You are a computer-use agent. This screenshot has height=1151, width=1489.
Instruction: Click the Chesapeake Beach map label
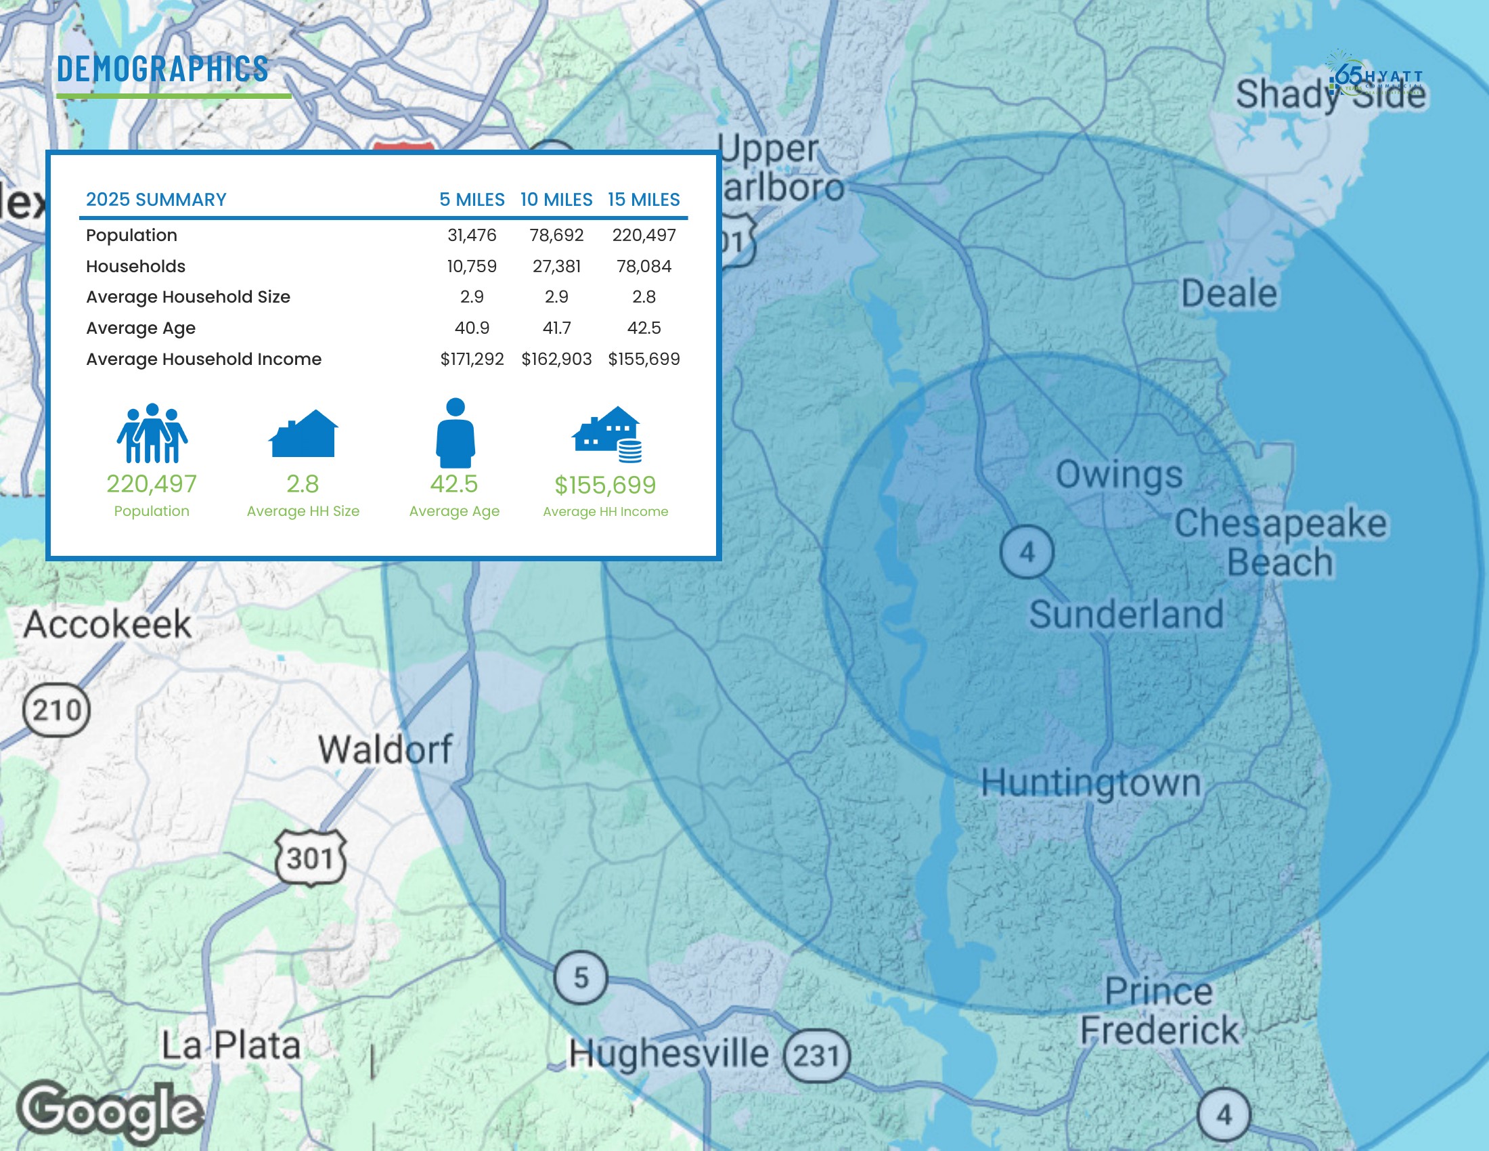(x=1281, y=543)
